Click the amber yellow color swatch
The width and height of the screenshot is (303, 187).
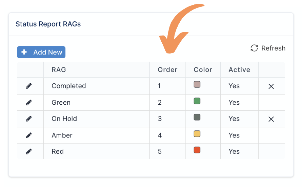pos(197,134)
